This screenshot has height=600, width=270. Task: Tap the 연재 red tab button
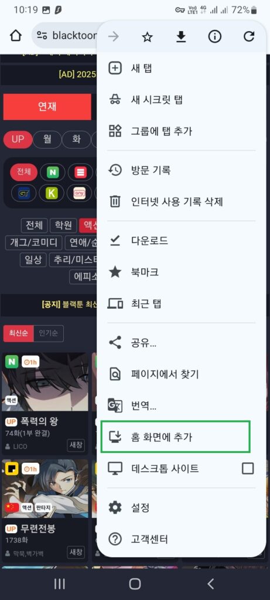[x=47, y=107]
